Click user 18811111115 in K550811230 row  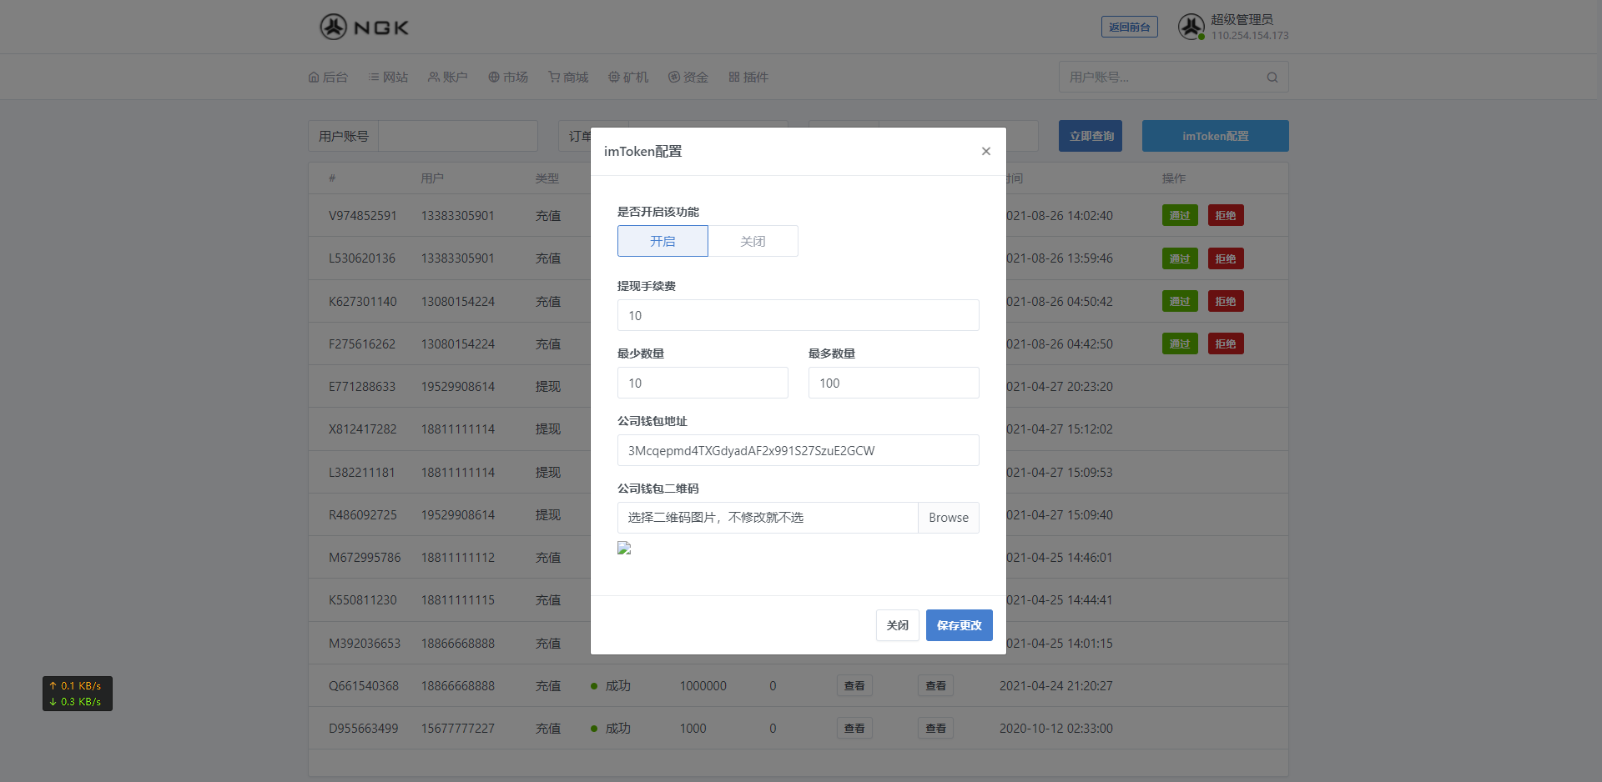click(x=458, y=599)
